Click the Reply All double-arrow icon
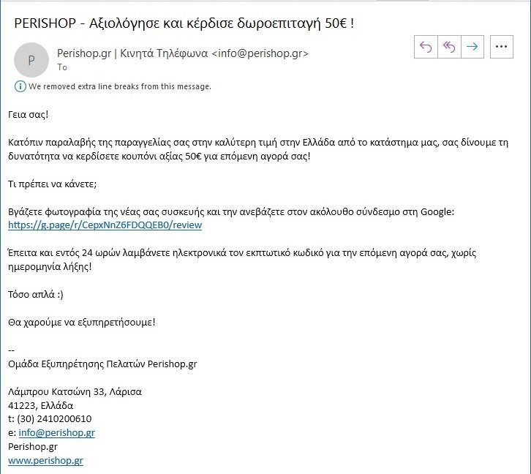This screenshot has height=474, width=531. pos(449,47)
